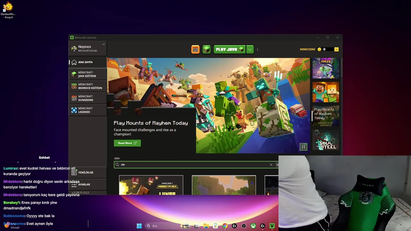Launch game with PLAY JAVA button
Viewport: 411px width, 231px height.
pos(230,49)
